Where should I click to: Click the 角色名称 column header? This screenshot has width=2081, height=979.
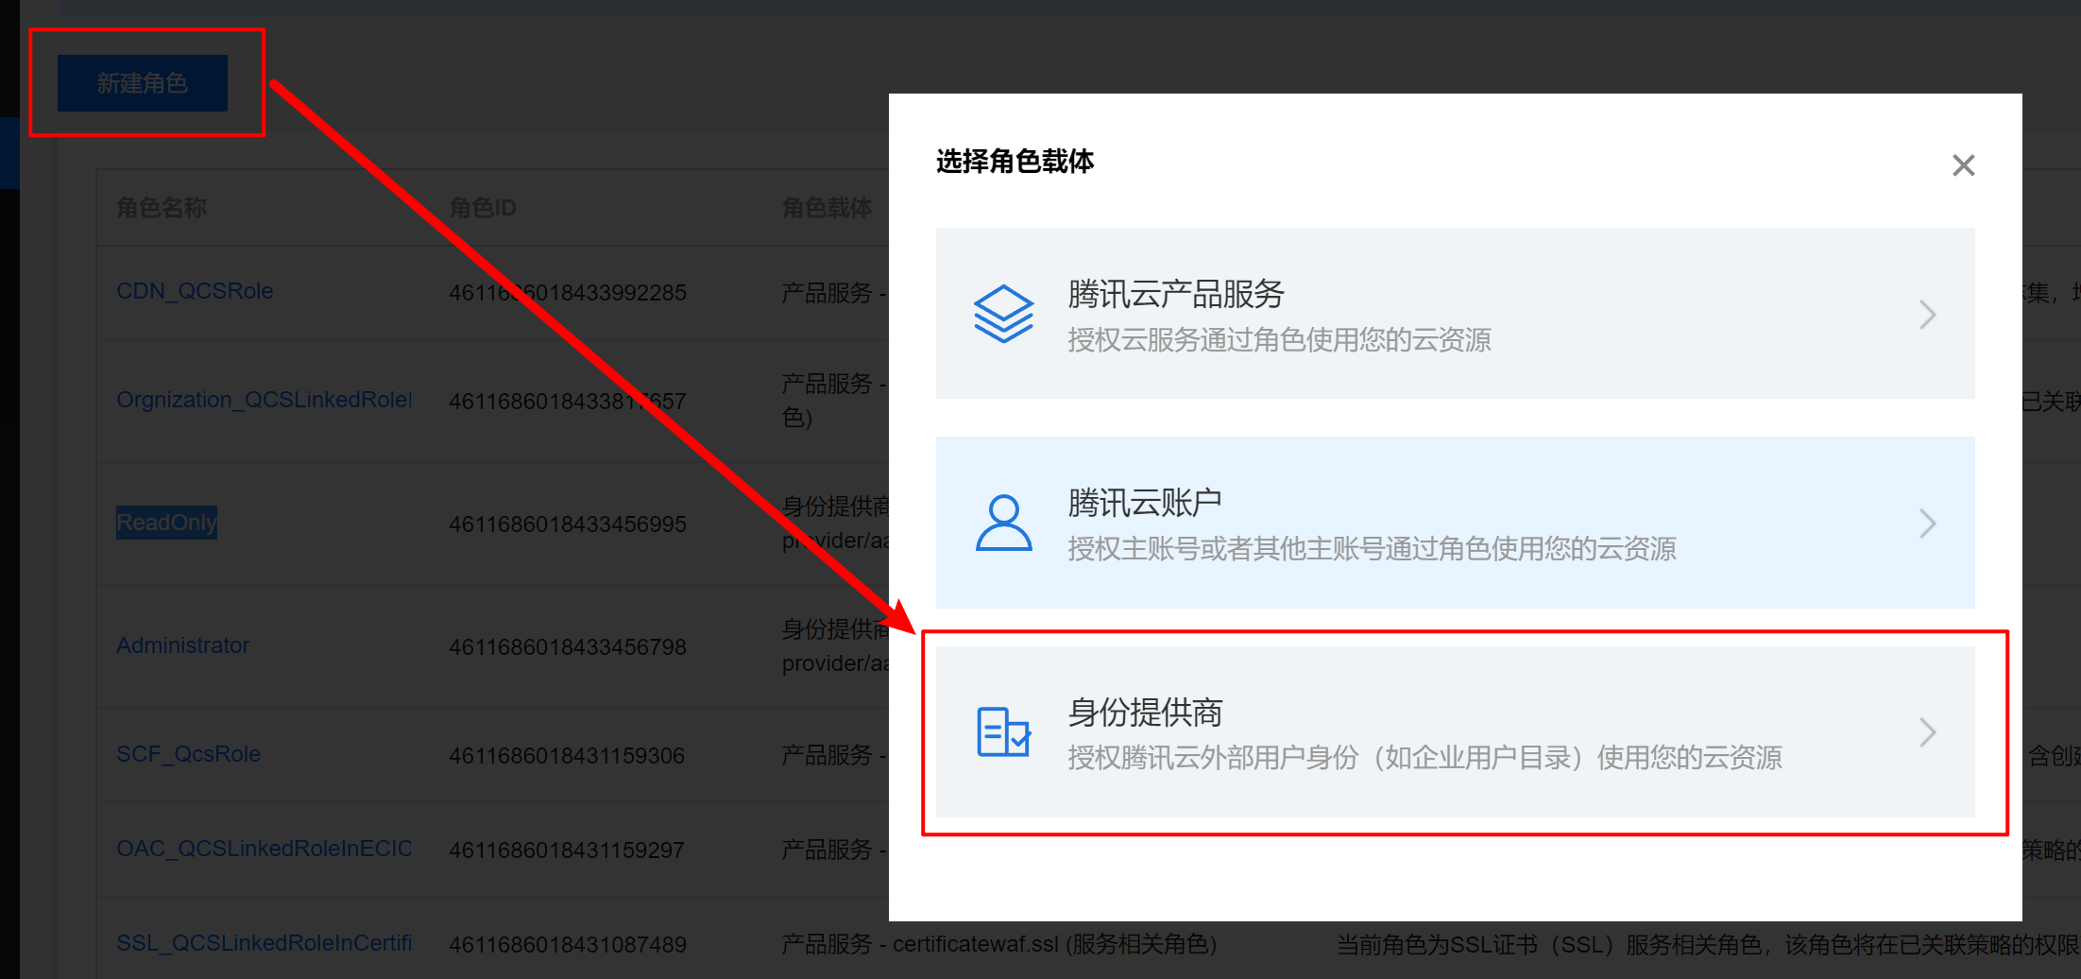pos(162,208)
